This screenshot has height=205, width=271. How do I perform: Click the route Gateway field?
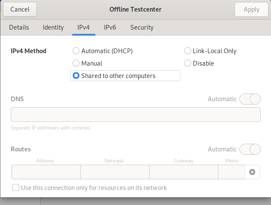pos(183,172)
